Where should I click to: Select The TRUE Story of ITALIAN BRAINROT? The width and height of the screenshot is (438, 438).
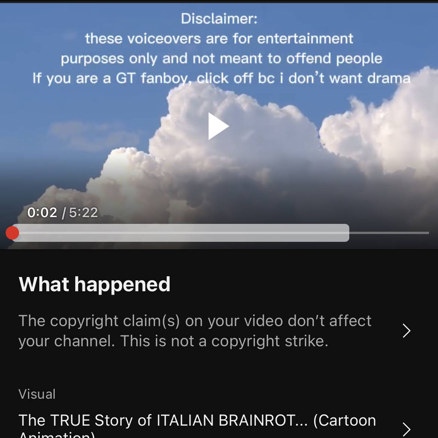197,425
